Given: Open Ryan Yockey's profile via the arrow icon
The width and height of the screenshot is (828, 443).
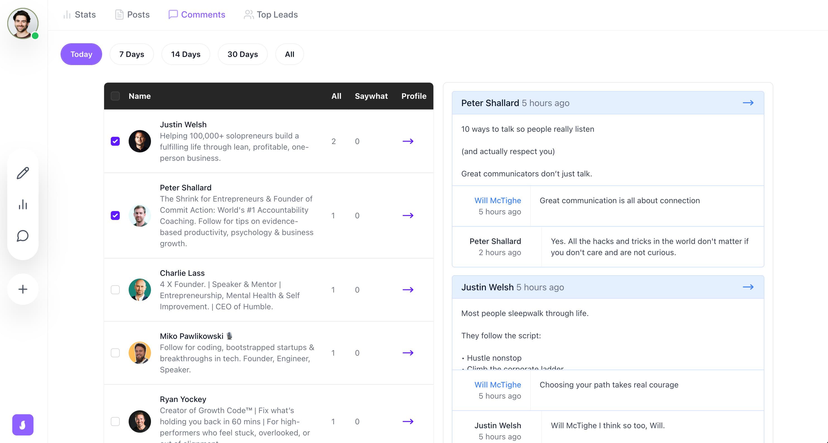Looking at the screenshot, I should [x=408, y=422].
